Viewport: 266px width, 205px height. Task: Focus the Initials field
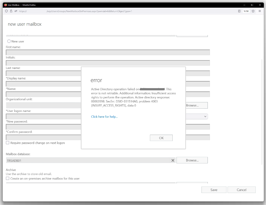click(x=108, y=63)
